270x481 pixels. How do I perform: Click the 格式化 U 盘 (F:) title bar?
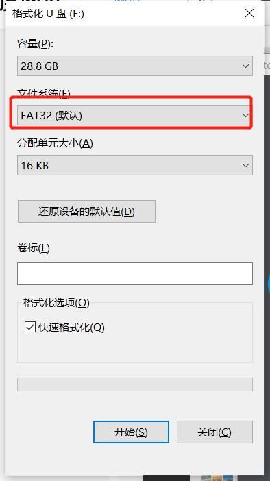click(x=123, y=14)
